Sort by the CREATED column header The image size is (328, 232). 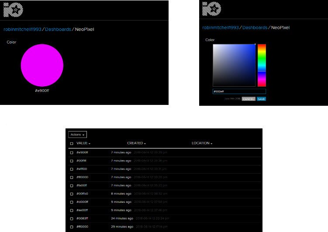pyautogui.click(x=136, y=143)
